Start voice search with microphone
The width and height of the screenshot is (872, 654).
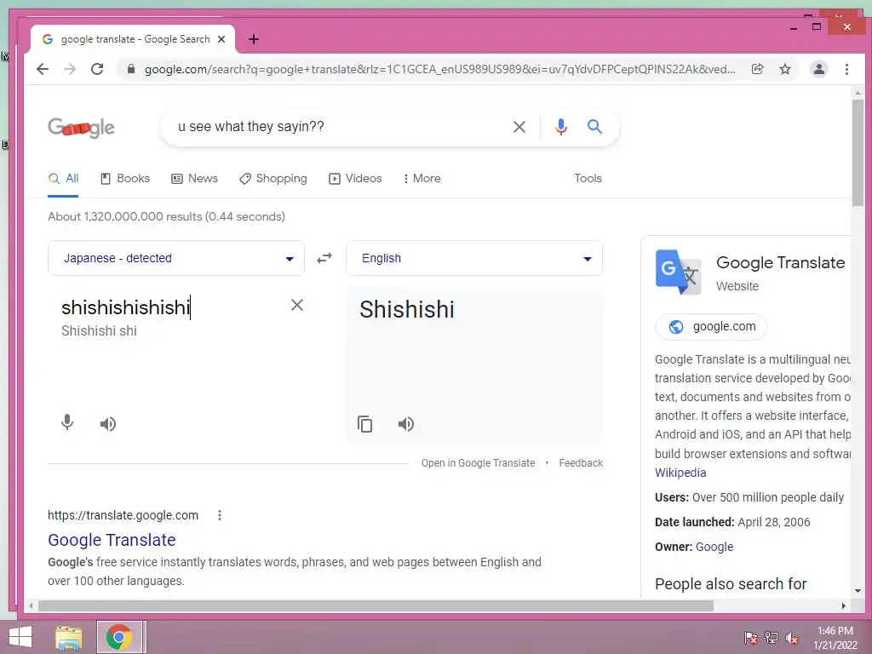tap(561, 127)
